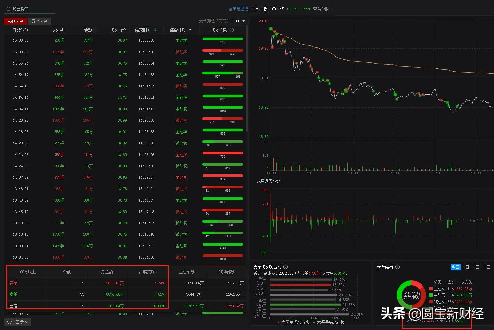Image resolution: width=494 pixels, height=330 pixels.
Task: Switch to the 异动大单 tab
Action: [x=39, y=21]
